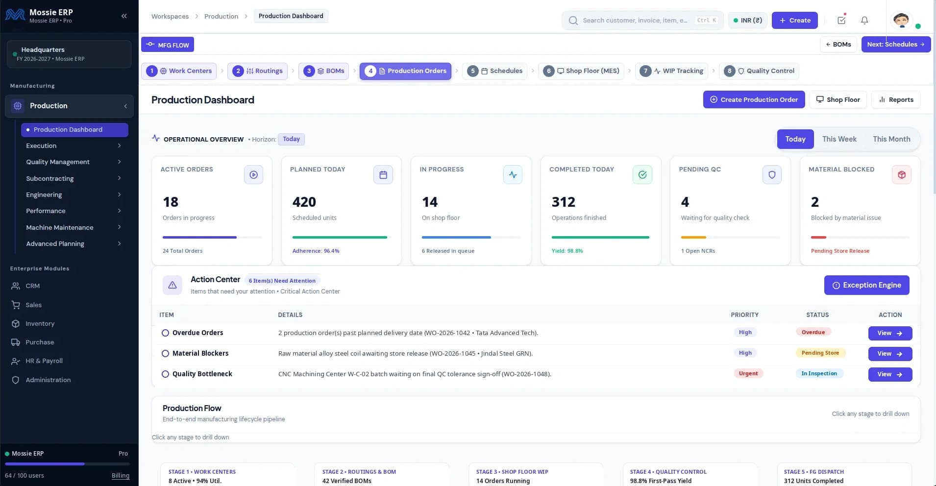Switch horizon to This Week

click(x=839, y=139)
